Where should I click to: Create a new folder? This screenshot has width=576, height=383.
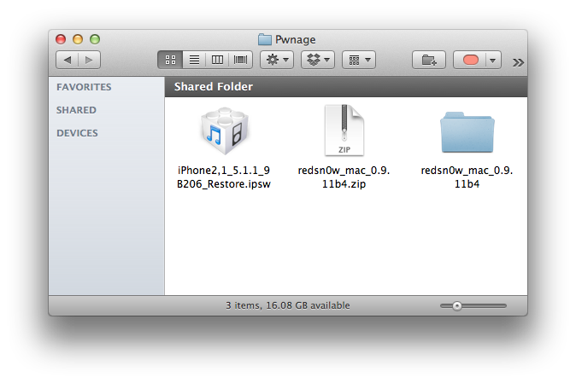pos(428,60)
